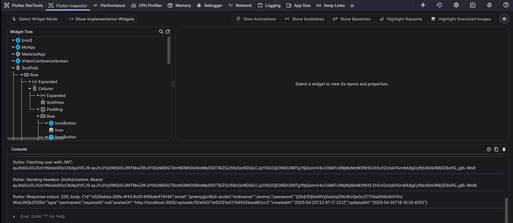Search the Widget Tree with magnifier icon

(161, 32)
